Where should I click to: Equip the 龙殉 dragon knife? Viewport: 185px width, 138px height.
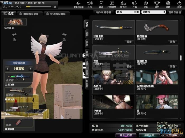129,67
